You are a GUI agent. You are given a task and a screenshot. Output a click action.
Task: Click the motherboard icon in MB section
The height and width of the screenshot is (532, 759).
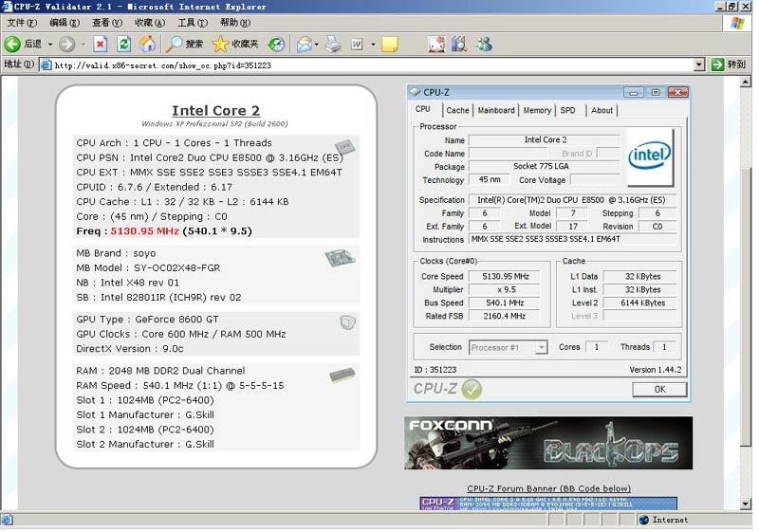[340, 258]
